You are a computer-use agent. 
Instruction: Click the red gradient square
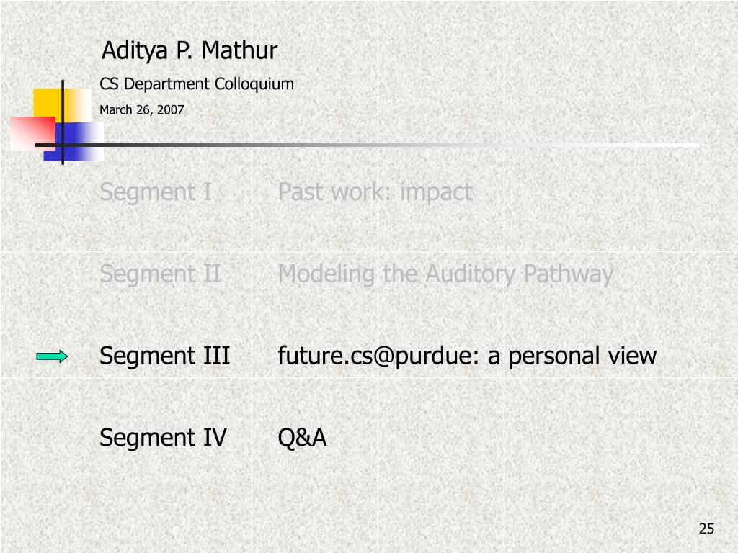coord(32,134)
